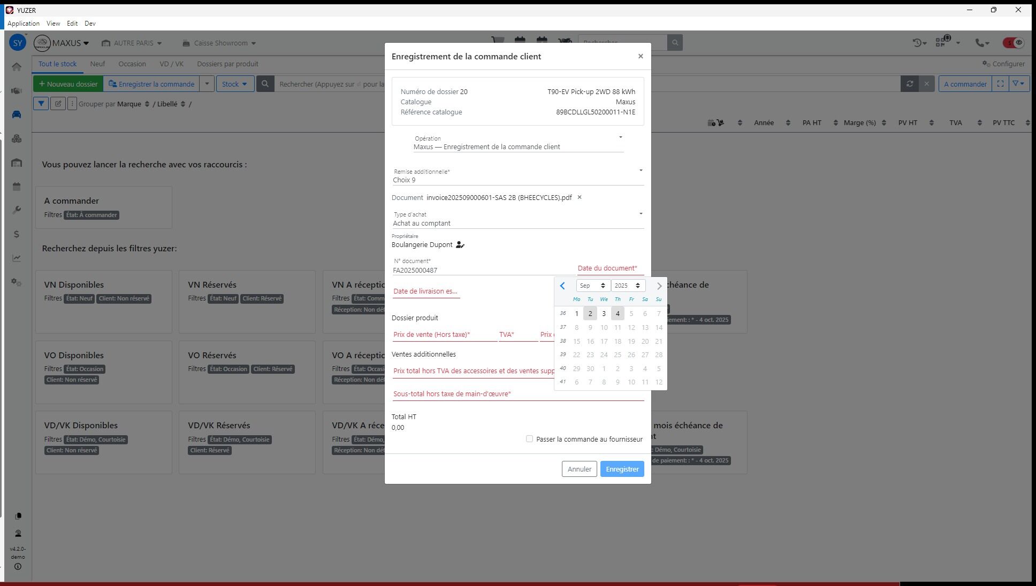The height and width of the screenshot is (586, 1036).
Task: Go to the previous month in the calendar
Action: click(562, 286)
